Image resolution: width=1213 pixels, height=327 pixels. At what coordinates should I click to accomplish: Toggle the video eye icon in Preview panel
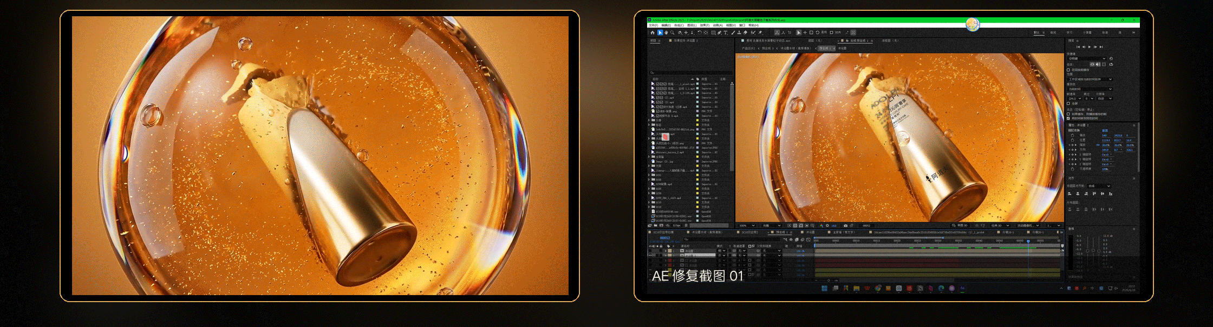point(1092,64)
